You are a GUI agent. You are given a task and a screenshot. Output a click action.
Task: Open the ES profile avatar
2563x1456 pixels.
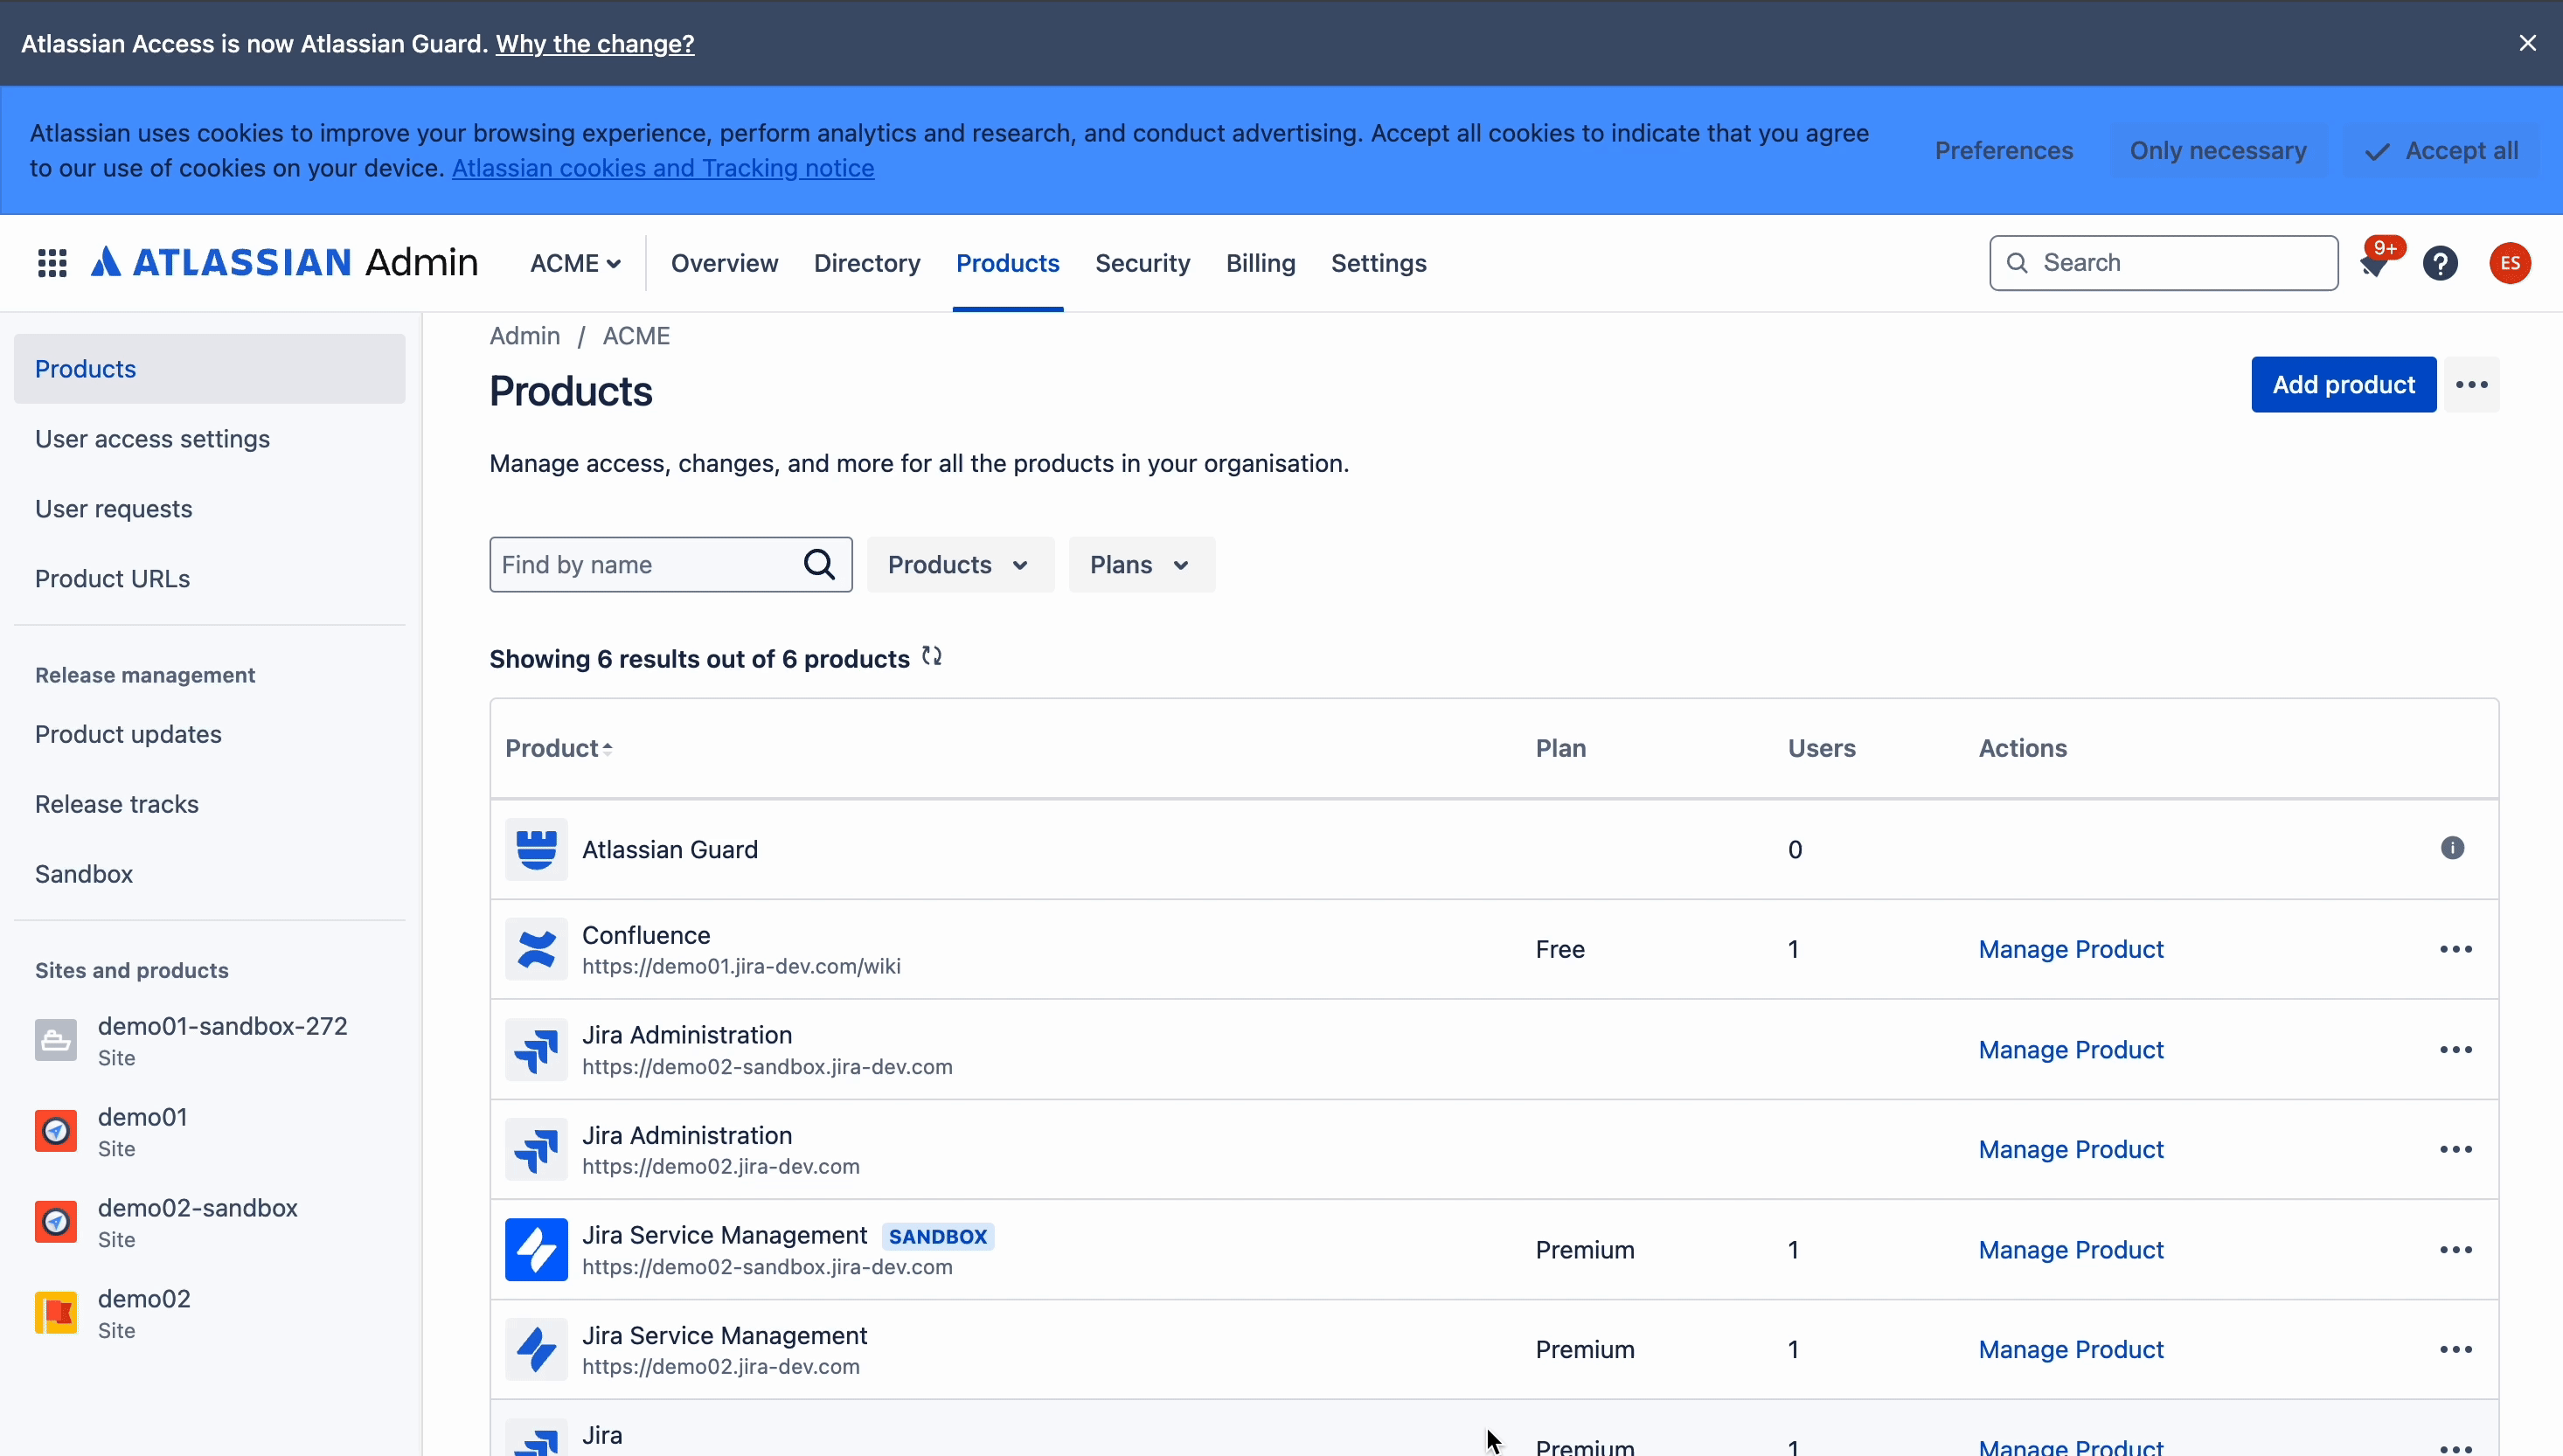point(2509,263)
